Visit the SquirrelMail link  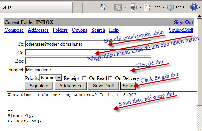[x=181, y=30]
